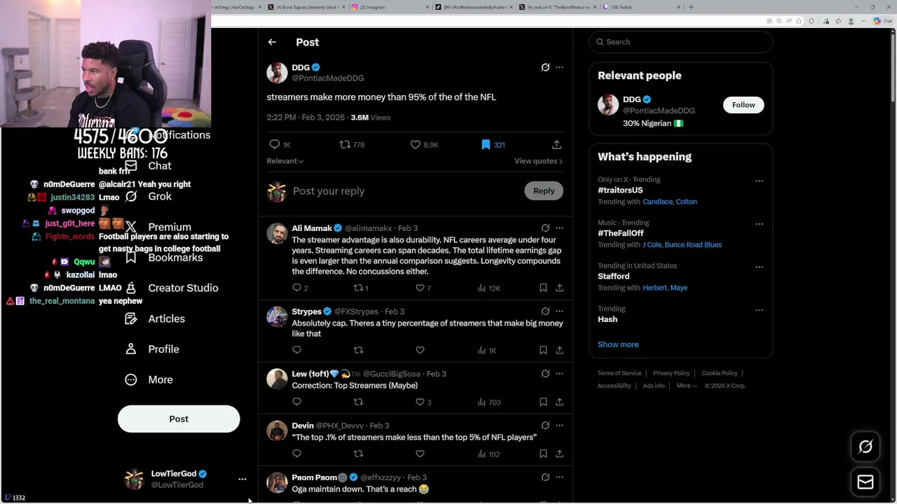Viewport: 897px width, 504px height.
Task: View analytics 12K on Ali Mamak's reply
Action: pyautogui.click(x=488, y=288)
